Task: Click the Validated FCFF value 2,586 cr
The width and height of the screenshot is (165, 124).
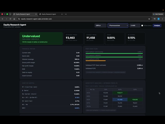Action: click(140, 65)
